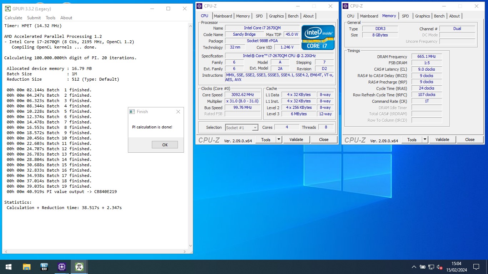Screen dimensions: 488x274
Task: Click DRAM Frequency value 665.1 MHz
Action: point(427,56)
